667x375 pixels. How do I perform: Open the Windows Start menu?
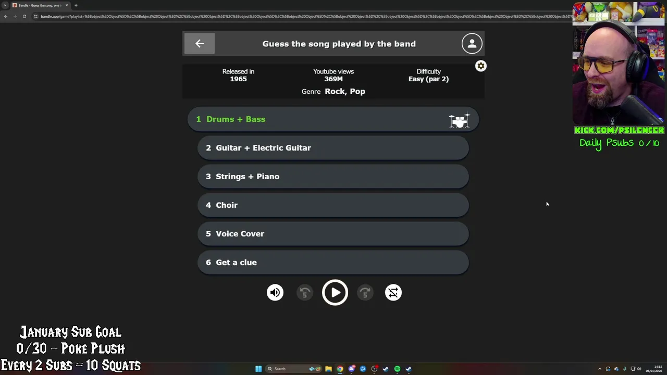point(258,369)
